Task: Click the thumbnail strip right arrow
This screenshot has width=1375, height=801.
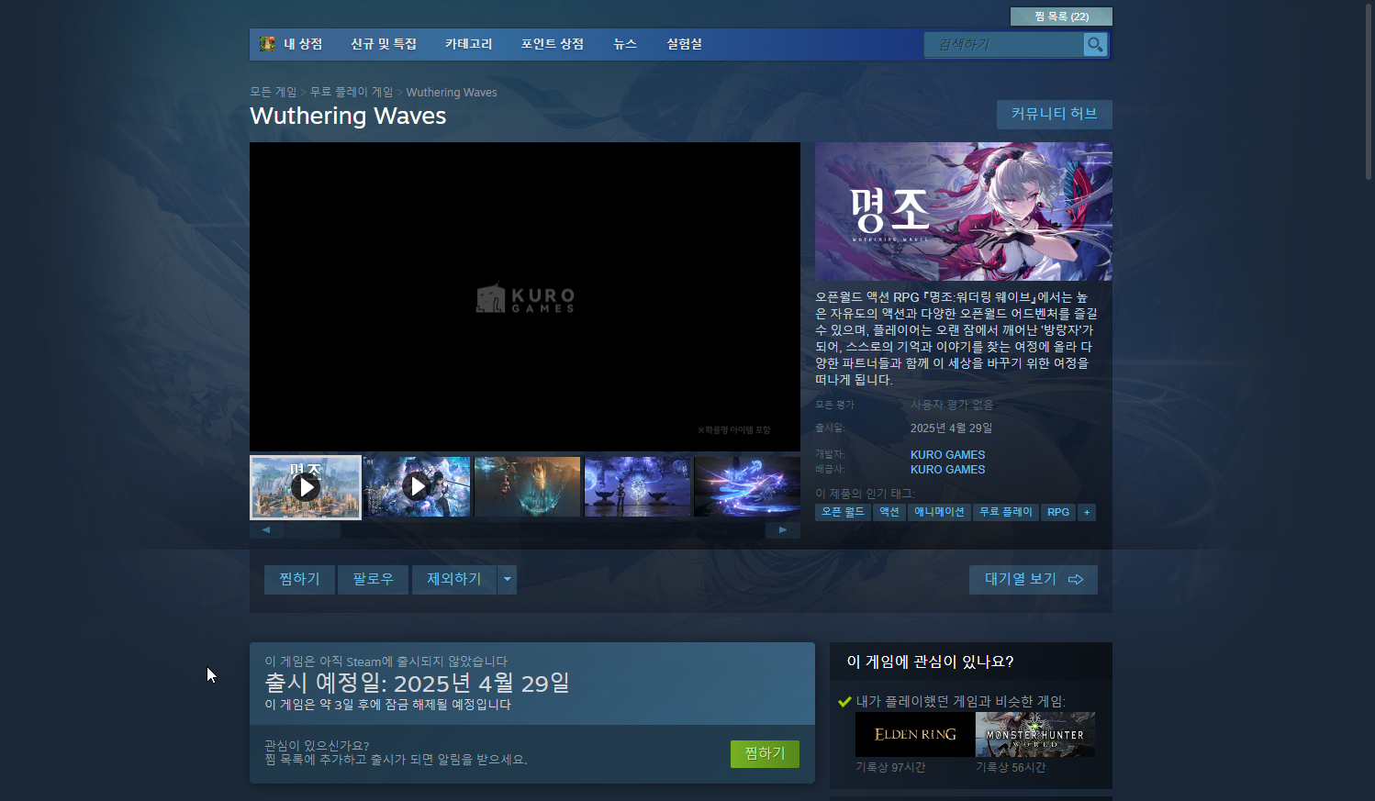Action: tap(783, 529)
